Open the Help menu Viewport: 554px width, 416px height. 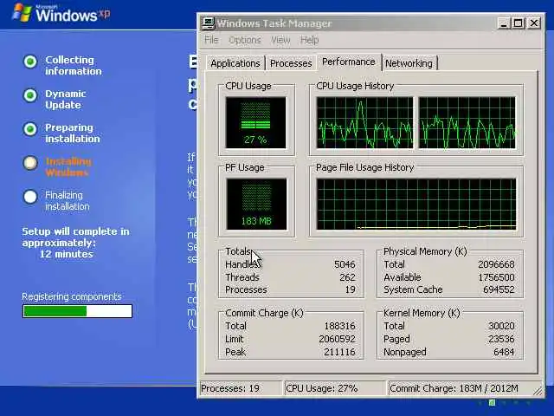(x=310, y=40)
